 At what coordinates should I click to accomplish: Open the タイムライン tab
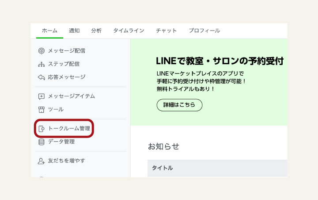(129, 31)
